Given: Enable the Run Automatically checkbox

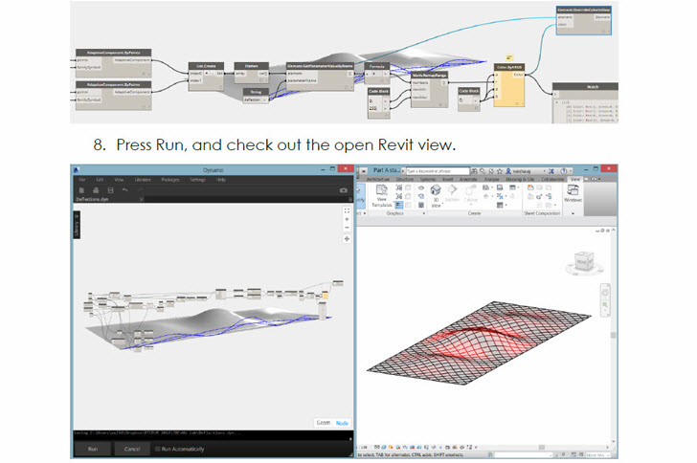Looking at the screenshot, I should click(157, 449).
